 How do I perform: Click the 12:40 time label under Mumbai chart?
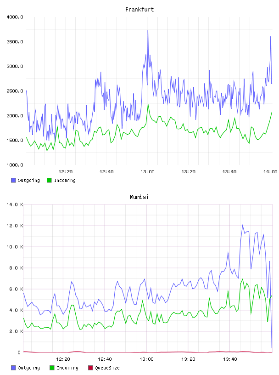tap(105, 359)
